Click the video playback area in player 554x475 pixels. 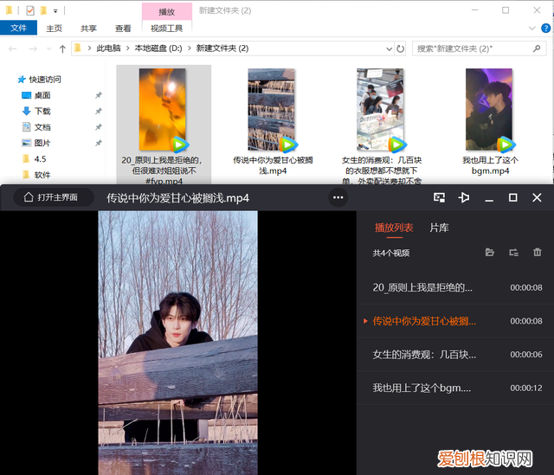pyautogui.click(x=177, y=343)
